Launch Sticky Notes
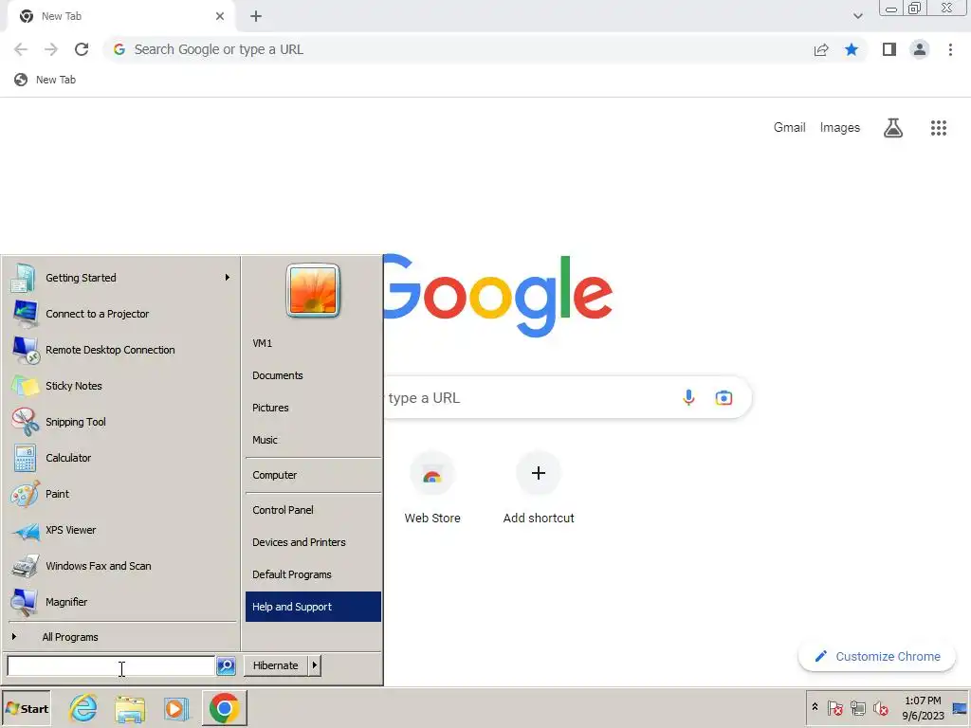 click(x=121, y=386)
